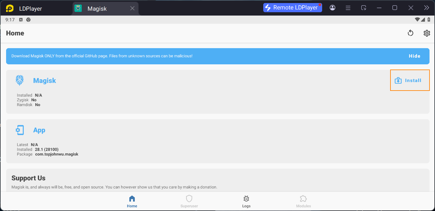Open the Superuser bottom tab
The image size is (435, 211).
tap(189, 202)
